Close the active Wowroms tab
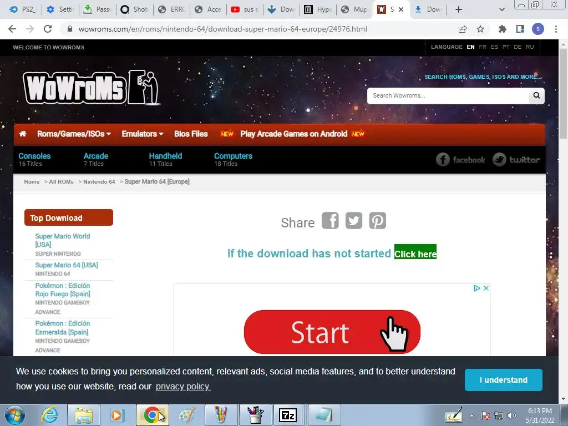The image size is (568, 426). point(401,9)
